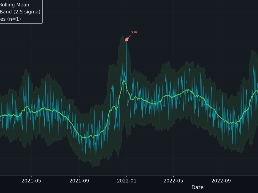This screenshot has height=193, width=258.
Task: Click the 2022-09 x-axis tick label
Action: tap(221, 181)
